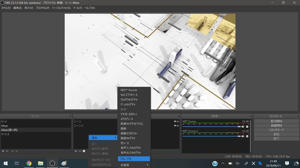Select ゲームキャプチャ from add menu
The width and height of the screenshot is (300, 168).
[x=134, y=105]
